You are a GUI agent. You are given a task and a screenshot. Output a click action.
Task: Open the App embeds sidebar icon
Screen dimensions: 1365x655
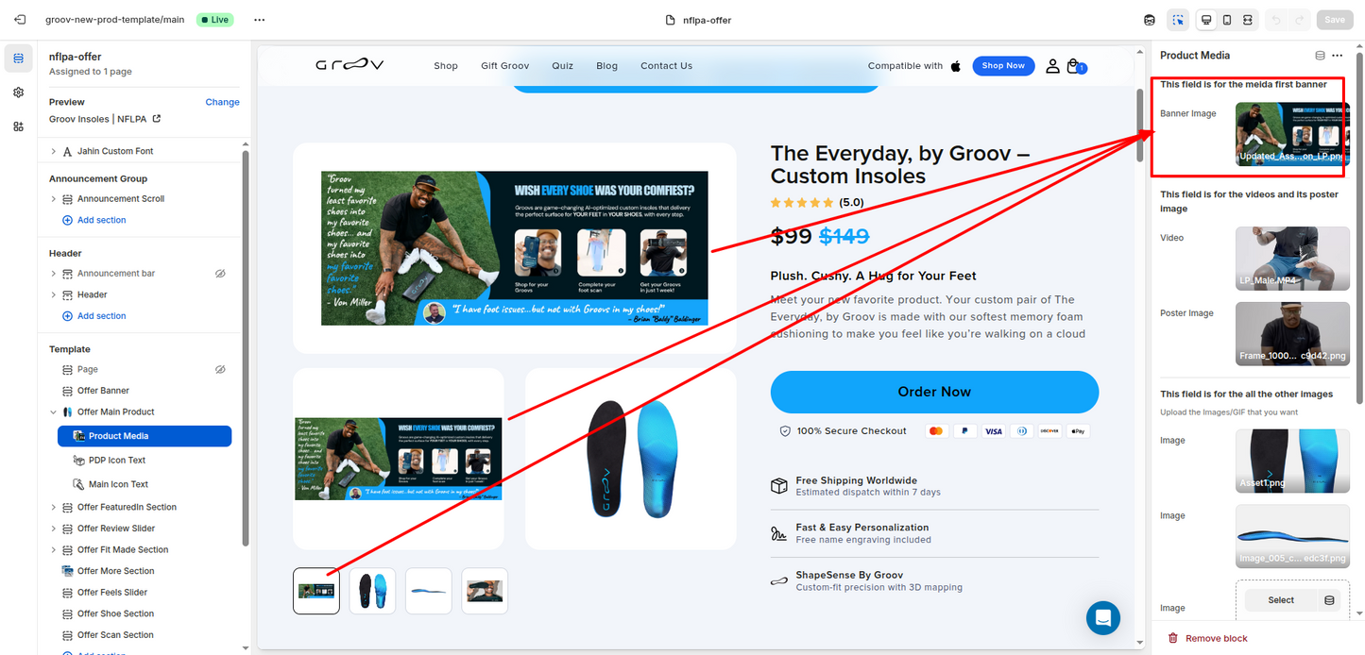point(18,126)
